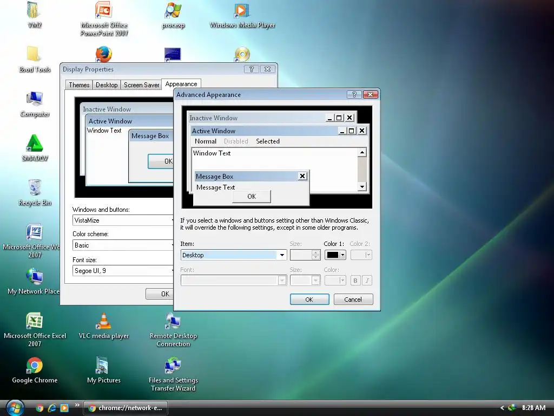Click the disc shortcut desktop icon
The image size is (554, 416).
pyautogui.click(x=242, y=54)
